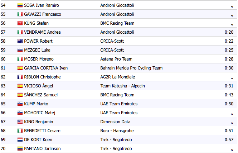Open VICIOSO Ángel rider link
The image size is (238, 153).
pos(39,86)
